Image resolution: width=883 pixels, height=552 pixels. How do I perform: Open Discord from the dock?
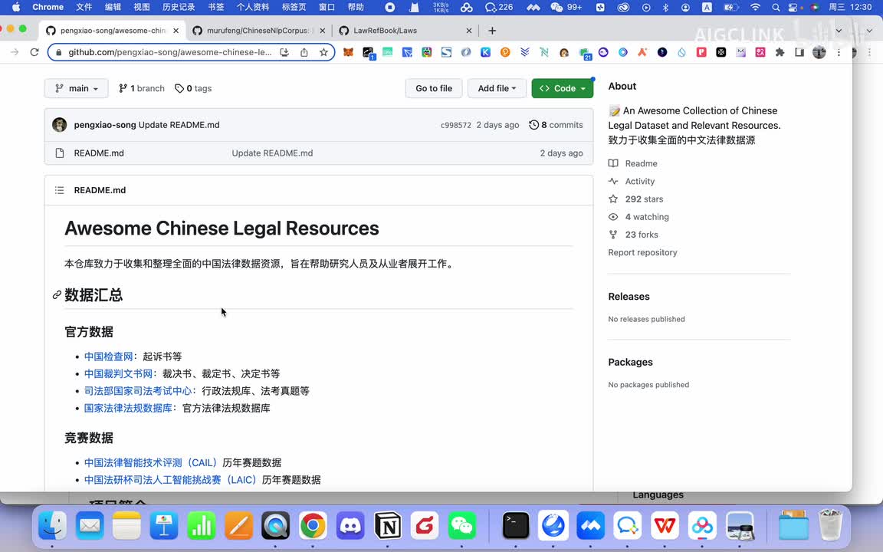350,526
